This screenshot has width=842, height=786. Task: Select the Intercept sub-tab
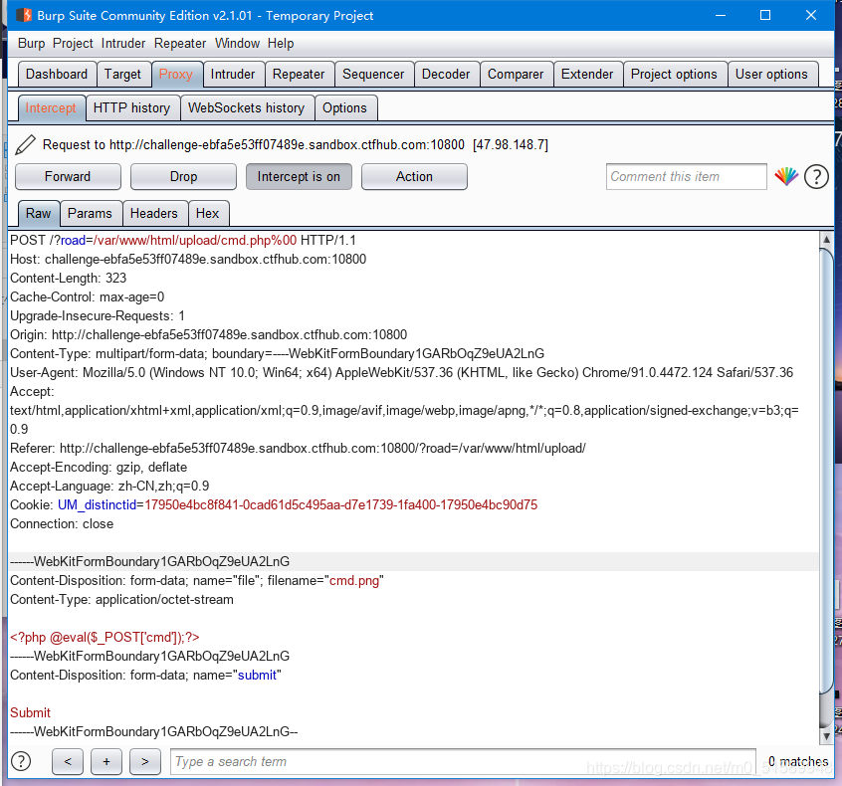pos(51,107)
